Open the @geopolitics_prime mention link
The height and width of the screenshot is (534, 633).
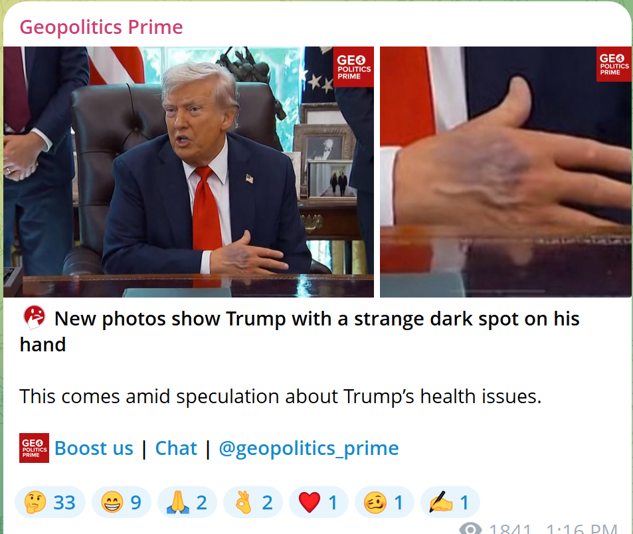click(309, 448)
